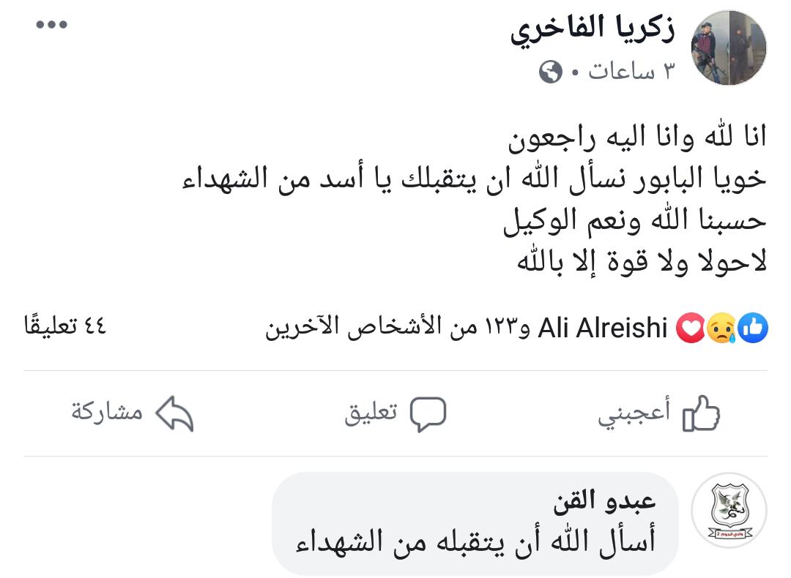Viewport: 791px width, 578px height.
Task: Click the post author's profile picture
Action: pyautogui.click(x=729, y=48)
